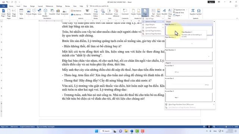Insert a Text Box
This screenshot has width=239, height=134.
tap(153, 13)
